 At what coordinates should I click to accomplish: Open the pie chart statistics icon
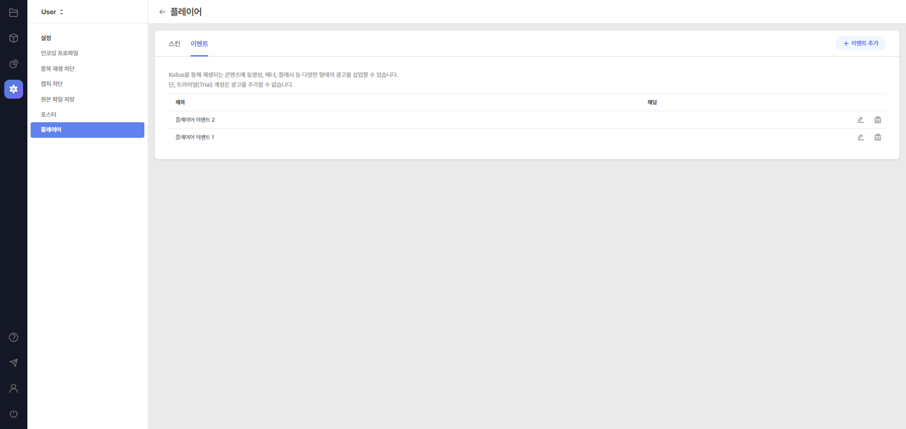[x=14, y=63]
